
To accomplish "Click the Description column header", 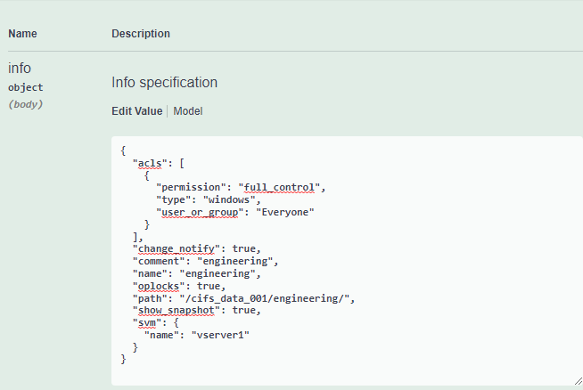I will click(141, 34).
